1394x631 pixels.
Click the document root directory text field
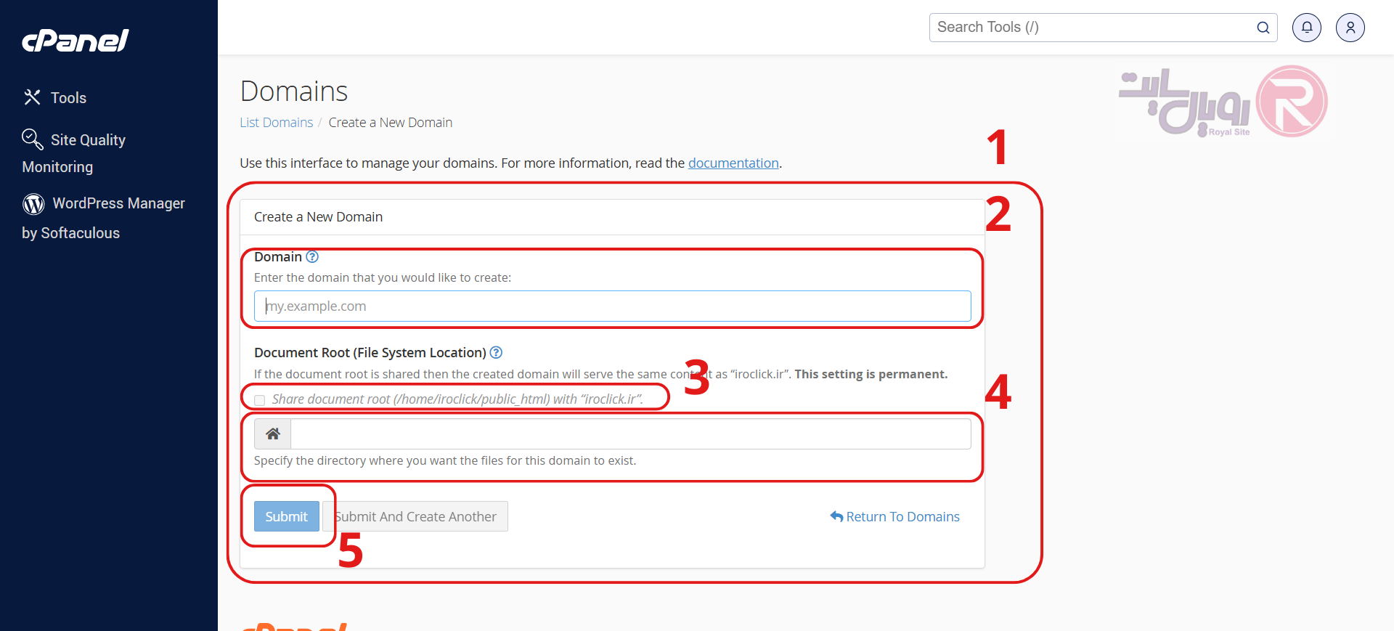(630, 434)
